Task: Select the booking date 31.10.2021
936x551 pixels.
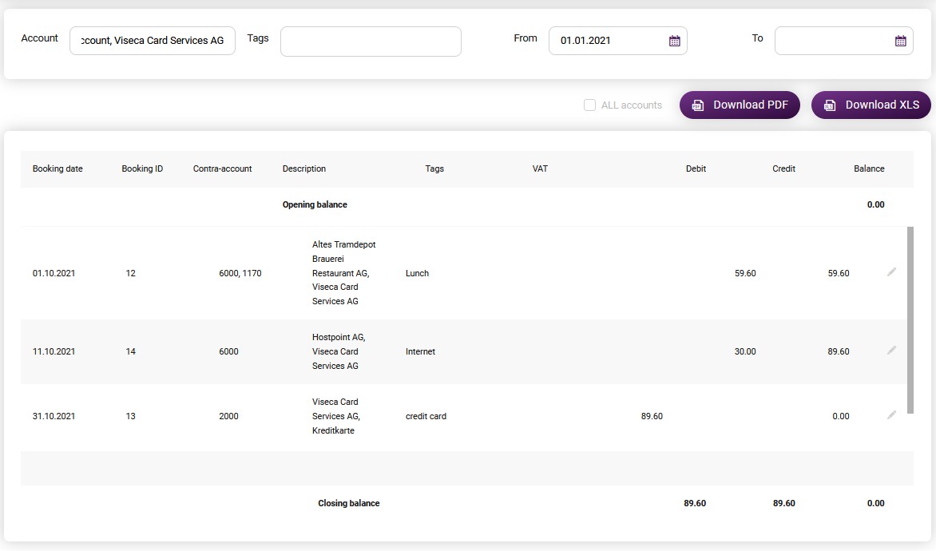Action: point(54,416)
